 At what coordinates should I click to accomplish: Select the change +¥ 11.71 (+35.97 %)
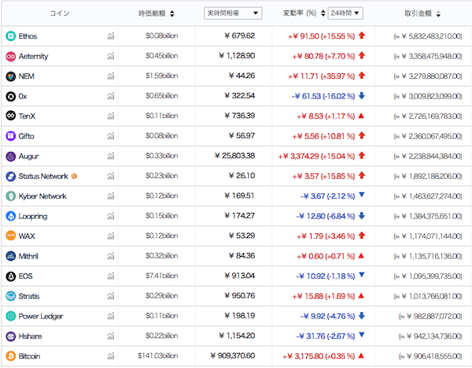click(x=322, y=76)
